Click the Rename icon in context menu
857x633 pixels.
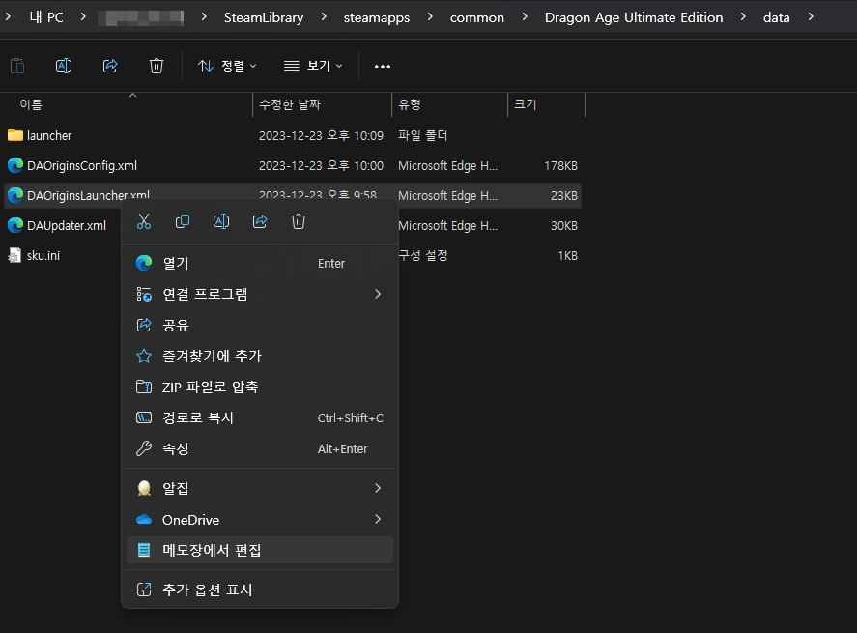tap(221, 221)
